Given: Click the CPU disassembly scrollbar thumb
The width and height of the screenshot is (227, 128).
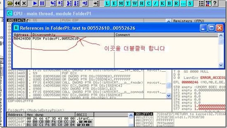Looking at the screenshot, I should coord(169,85).
